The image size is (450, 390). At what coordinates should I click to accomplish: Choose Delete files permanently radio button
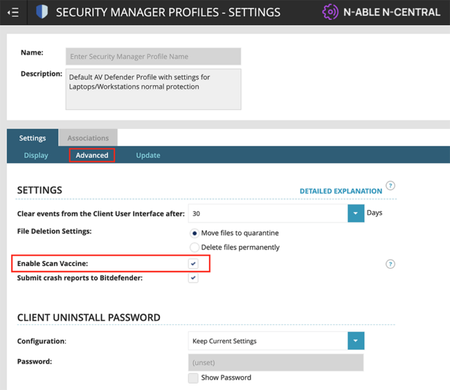tap(195, 247)
